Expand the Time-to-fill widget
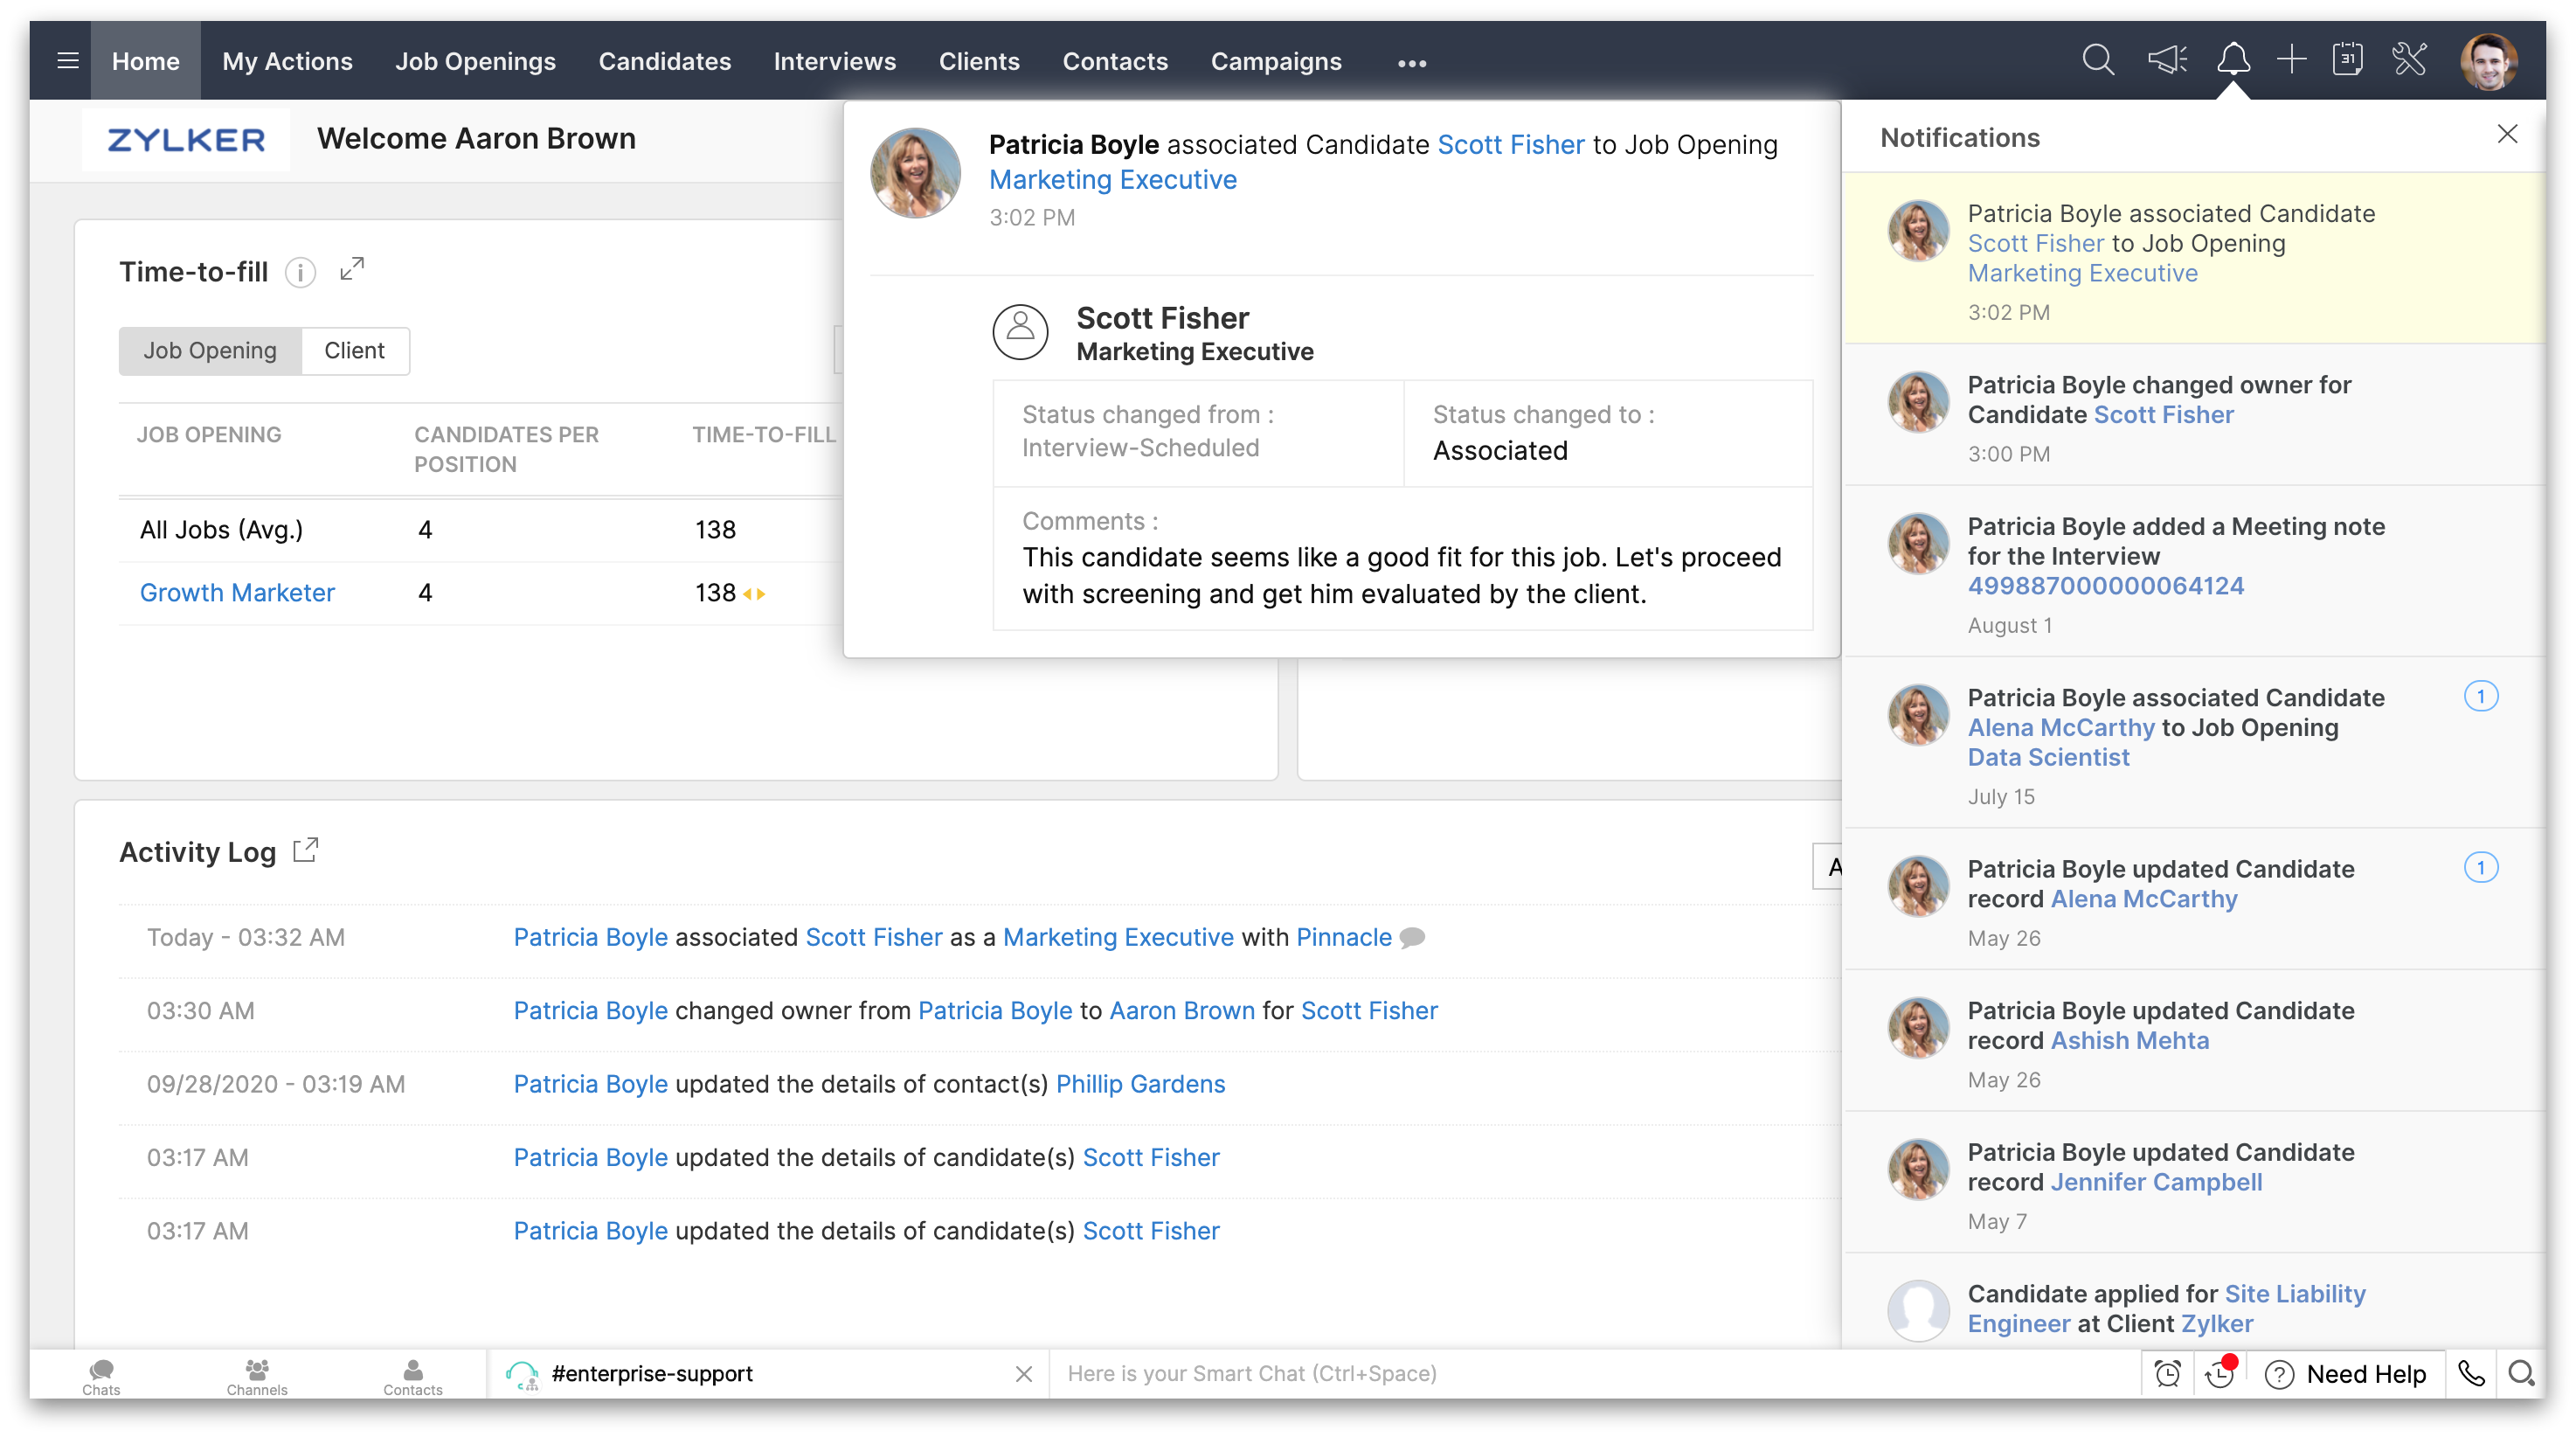 (x=352, y=269)
